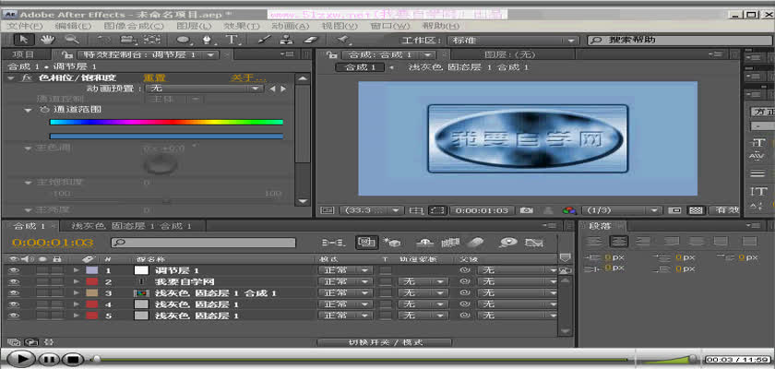The width and height of the screenshot is (775, 369).
Task: Click the 重置 reset link
Action: click(x=154, y=78)
